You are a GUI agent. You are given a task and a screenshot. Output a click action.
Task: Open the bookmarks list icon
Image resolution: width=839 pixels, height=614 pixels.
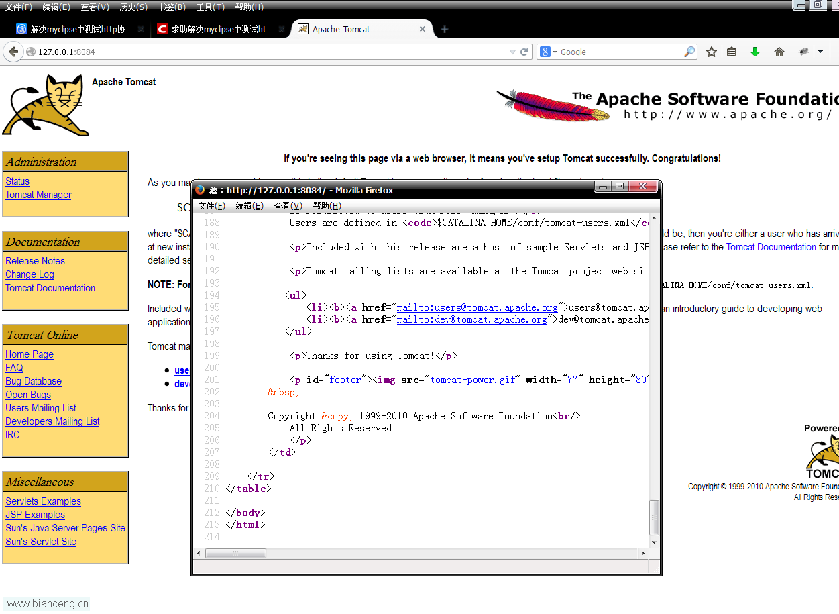(x=732, y=52)
